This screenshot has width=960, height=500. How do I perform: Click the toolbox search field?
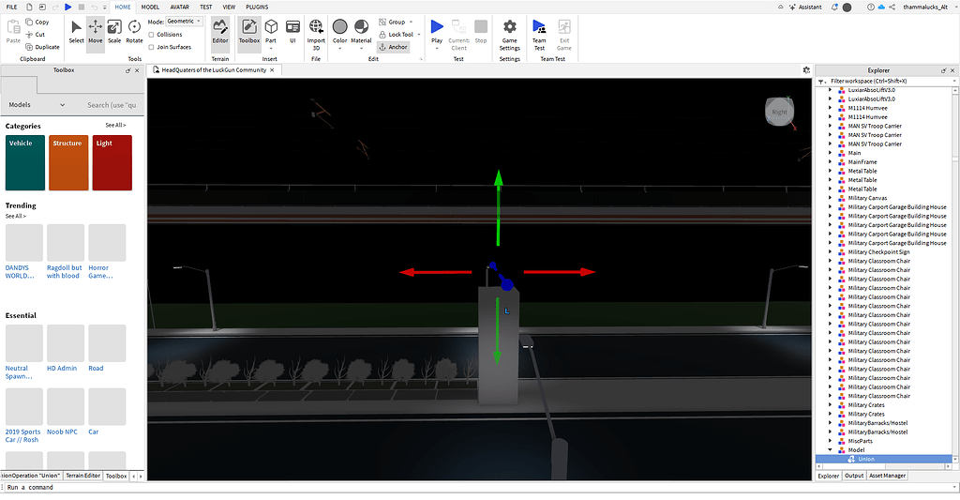tap(112, 105)
